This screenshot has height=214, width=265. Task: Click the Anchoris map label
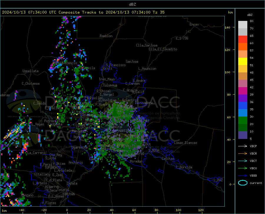pyautogui.click(x=76, y=162)
